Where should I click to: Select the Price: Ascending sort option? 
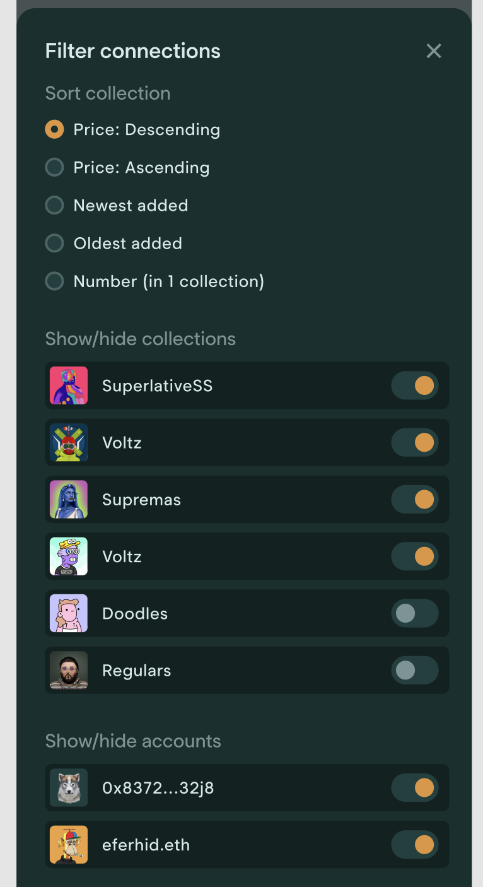[x=54, y=167]
